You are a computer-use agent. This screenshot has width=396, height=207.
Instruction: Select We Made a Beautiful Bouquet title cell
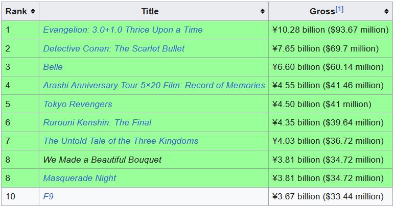coord(154,160)
